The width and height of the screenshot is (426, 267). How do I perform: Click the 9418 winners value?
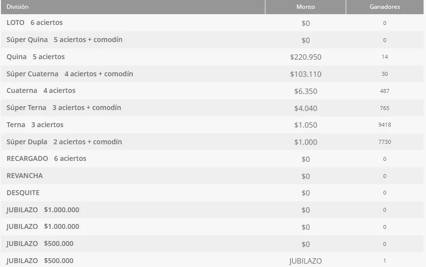pyautogui.click(x=384, y=125)
